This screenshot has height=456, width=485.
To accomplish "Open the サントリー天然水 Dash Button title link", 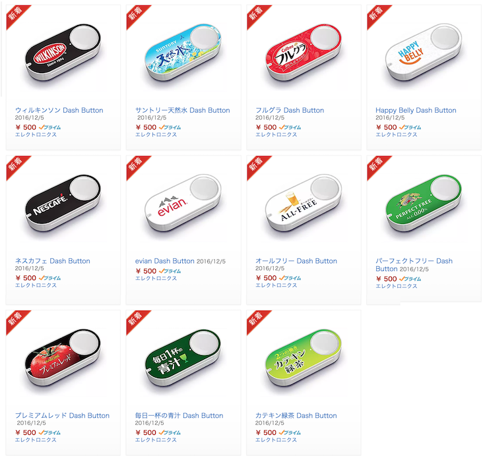I will (183, 110).
